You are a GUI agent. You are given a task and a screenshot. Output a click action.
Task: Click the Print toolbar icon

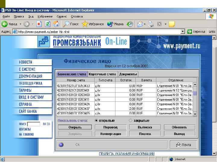pyautogui.click(x=151, y=24)
